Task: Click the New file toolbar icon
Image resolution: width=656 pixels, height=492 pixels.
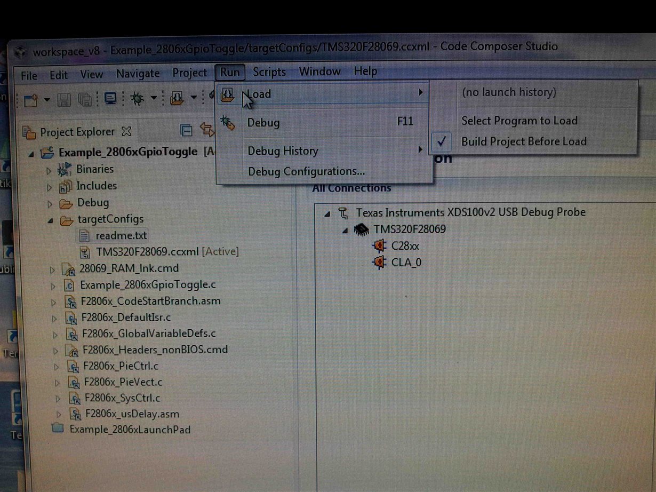Action: (31, 100)
